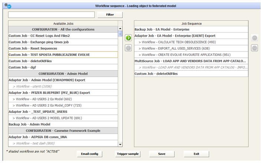Select Adapter Job - PFIZER BLUEPRINT (PFZ_BLUE) Export
The height and width of the screenshot is (163, 261).
pyautogui.click(x=63, y=93)
